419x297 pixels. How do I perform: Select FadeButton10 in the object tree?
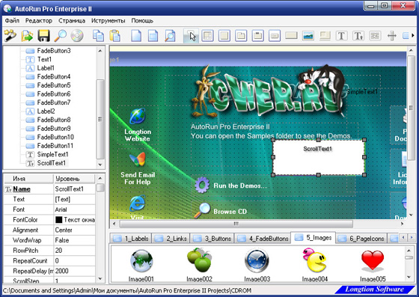pos(55,137)
